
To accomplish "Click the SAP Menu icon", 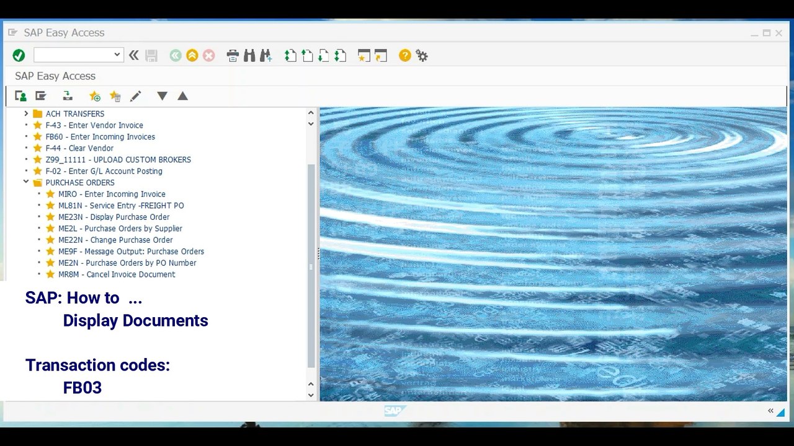I will pyautogui.click(x=41, y=96).
